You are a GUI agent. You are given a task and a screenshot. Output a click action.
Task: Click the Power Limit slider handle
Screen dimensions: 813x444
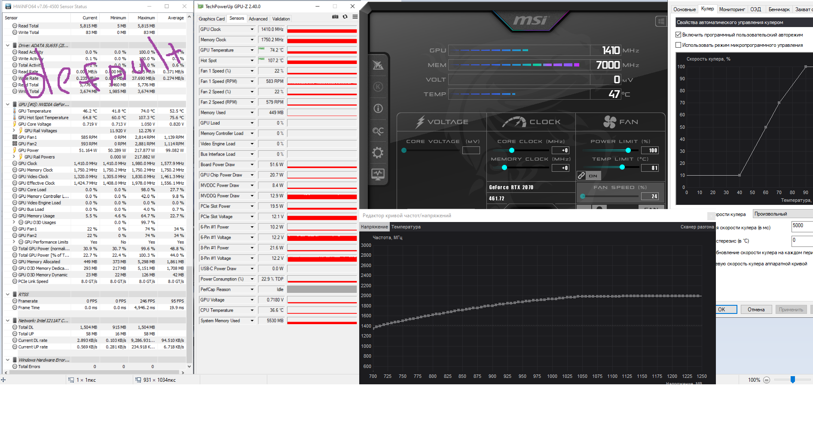click(x=628, y=150)
